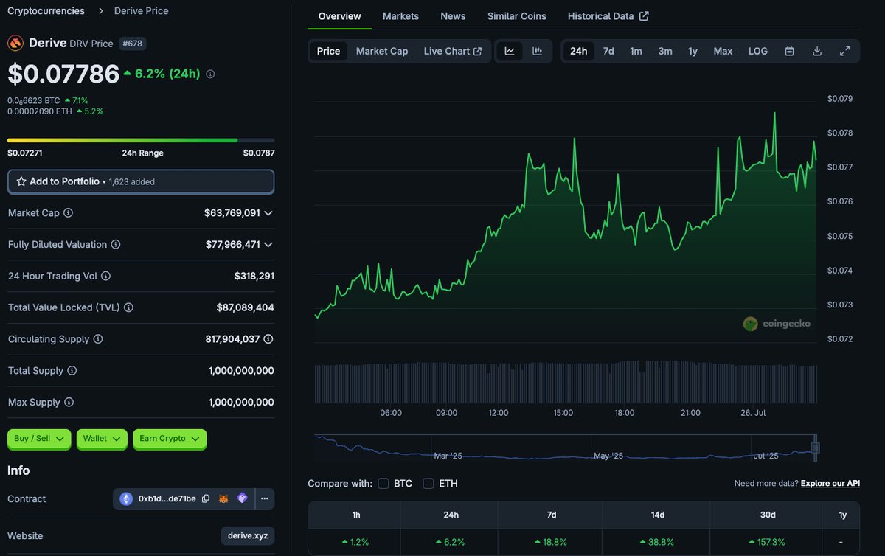The height and width of the screenshot is (556, 885).
Task: Expand Market Cap details chevron
Action: tap(268, 213)
